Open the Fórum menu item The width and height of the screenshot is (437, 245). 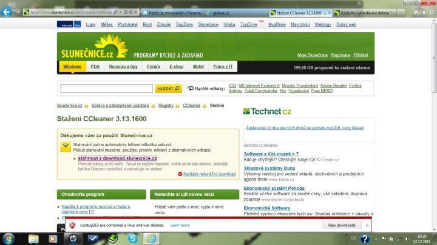point(154,67)
